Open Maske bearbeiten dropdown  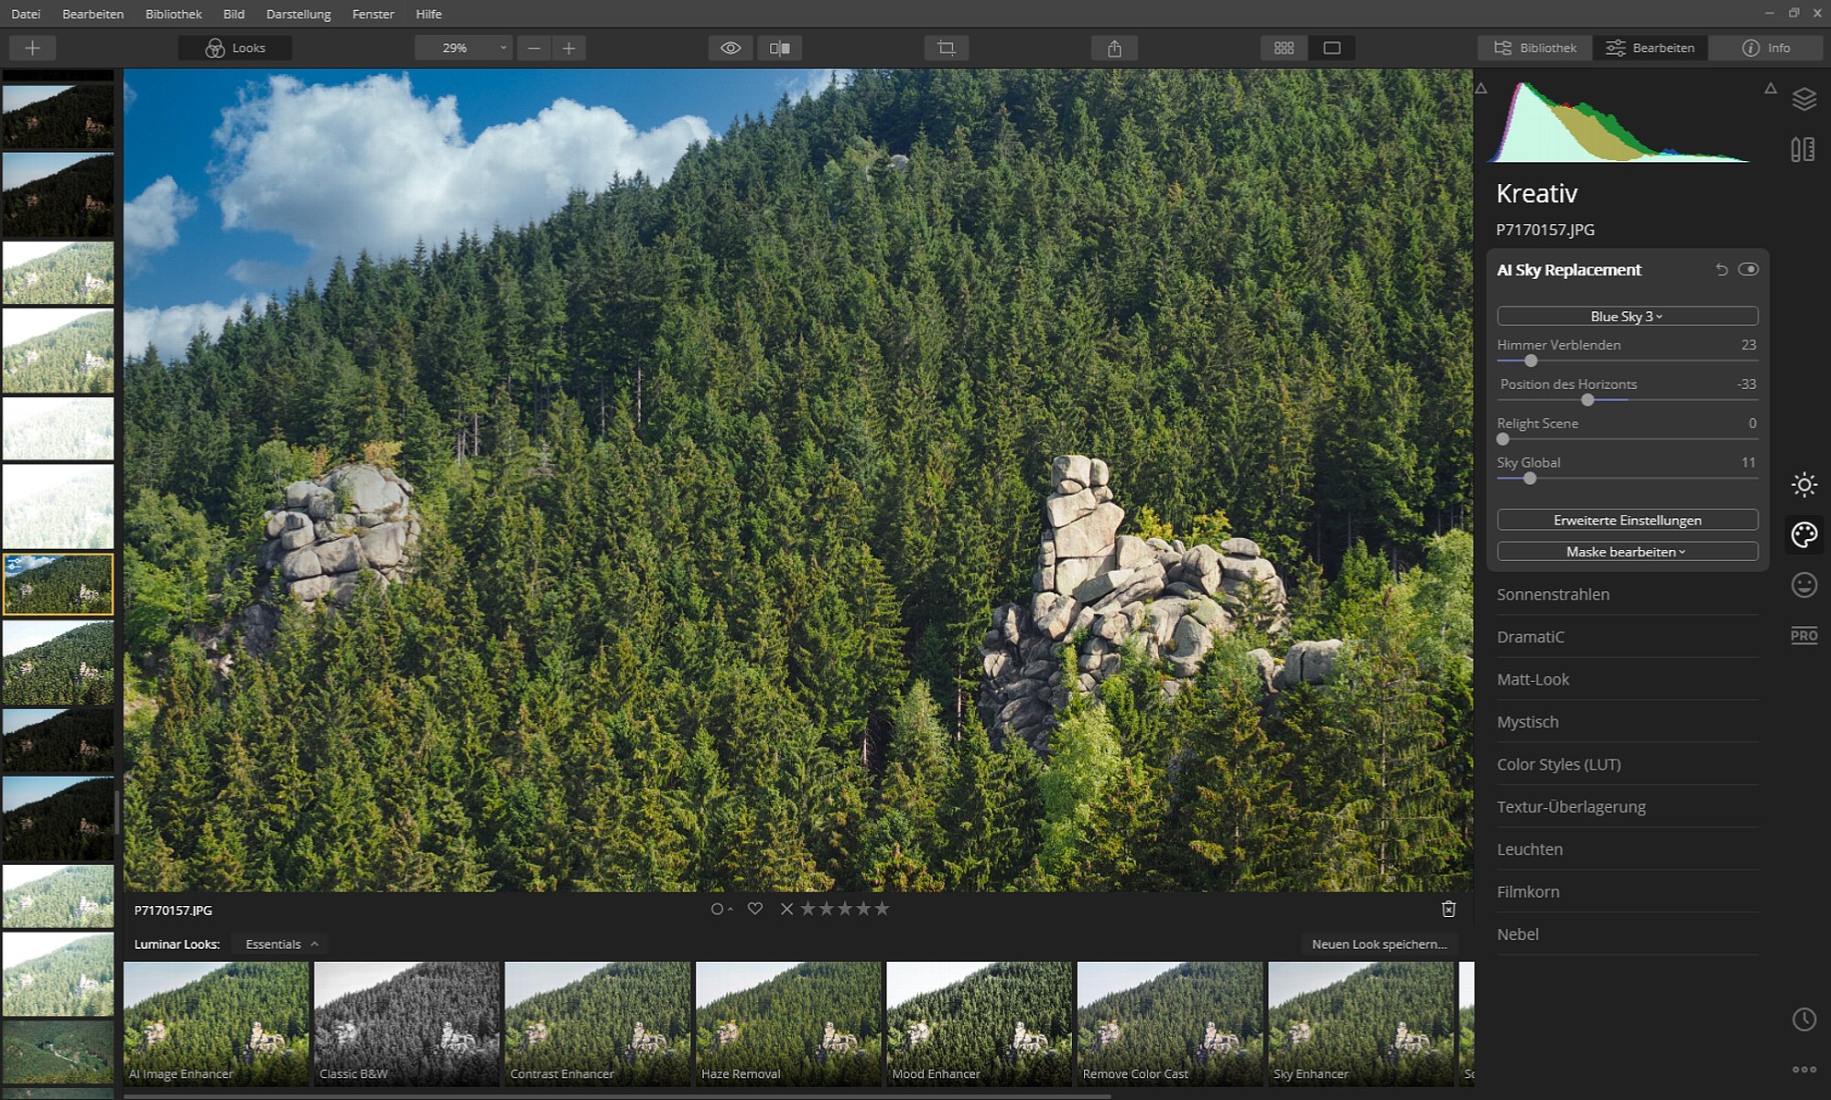pos(1627,552)
